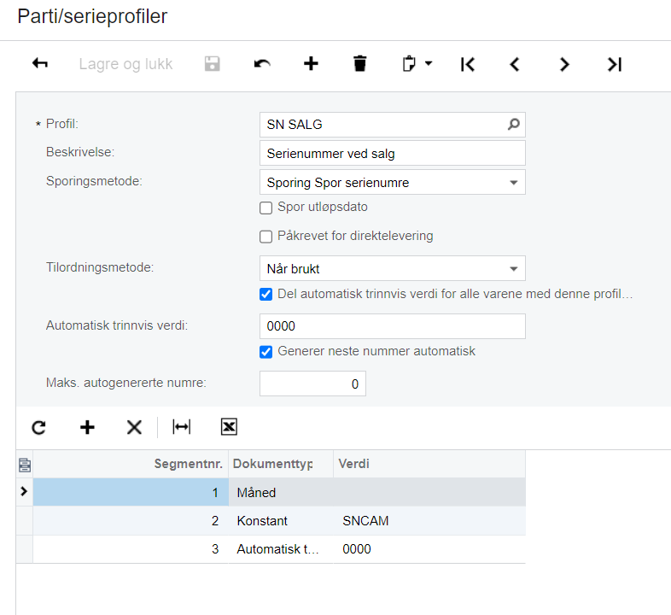
Task: Select the Måned cell
Action: click(x=281, y=493)
